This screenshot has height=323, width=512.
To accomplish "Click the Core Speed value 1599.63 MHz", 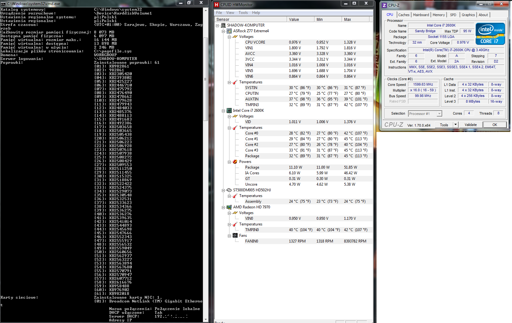I will click(x=423, y=85).
